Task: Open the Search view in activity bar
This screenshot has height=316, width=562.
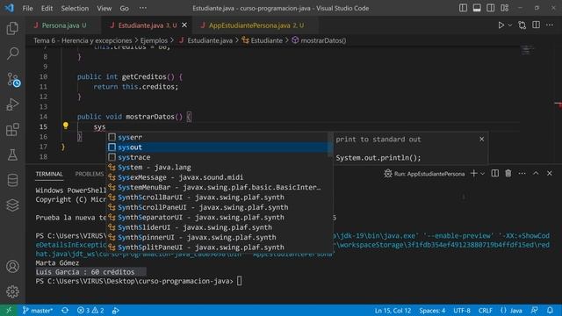Action: pyautogui.click(x=12, y=54)
